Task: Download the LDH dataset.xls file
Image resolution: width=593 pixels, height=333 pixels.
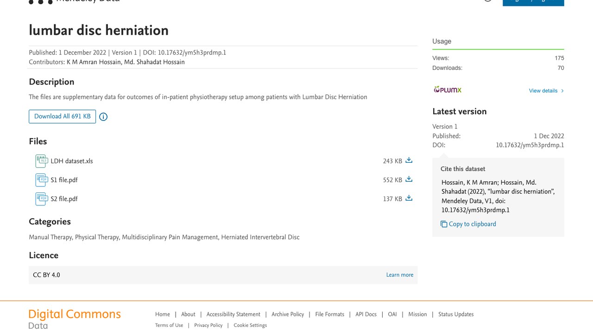Action: click(409, 160)
